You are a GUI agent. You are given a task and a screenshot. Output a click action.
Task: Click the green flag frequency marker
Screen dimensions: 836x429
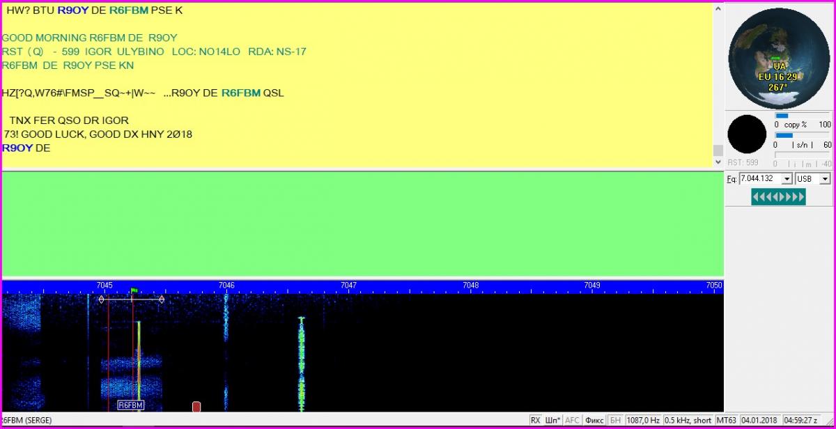coord(134,290)
